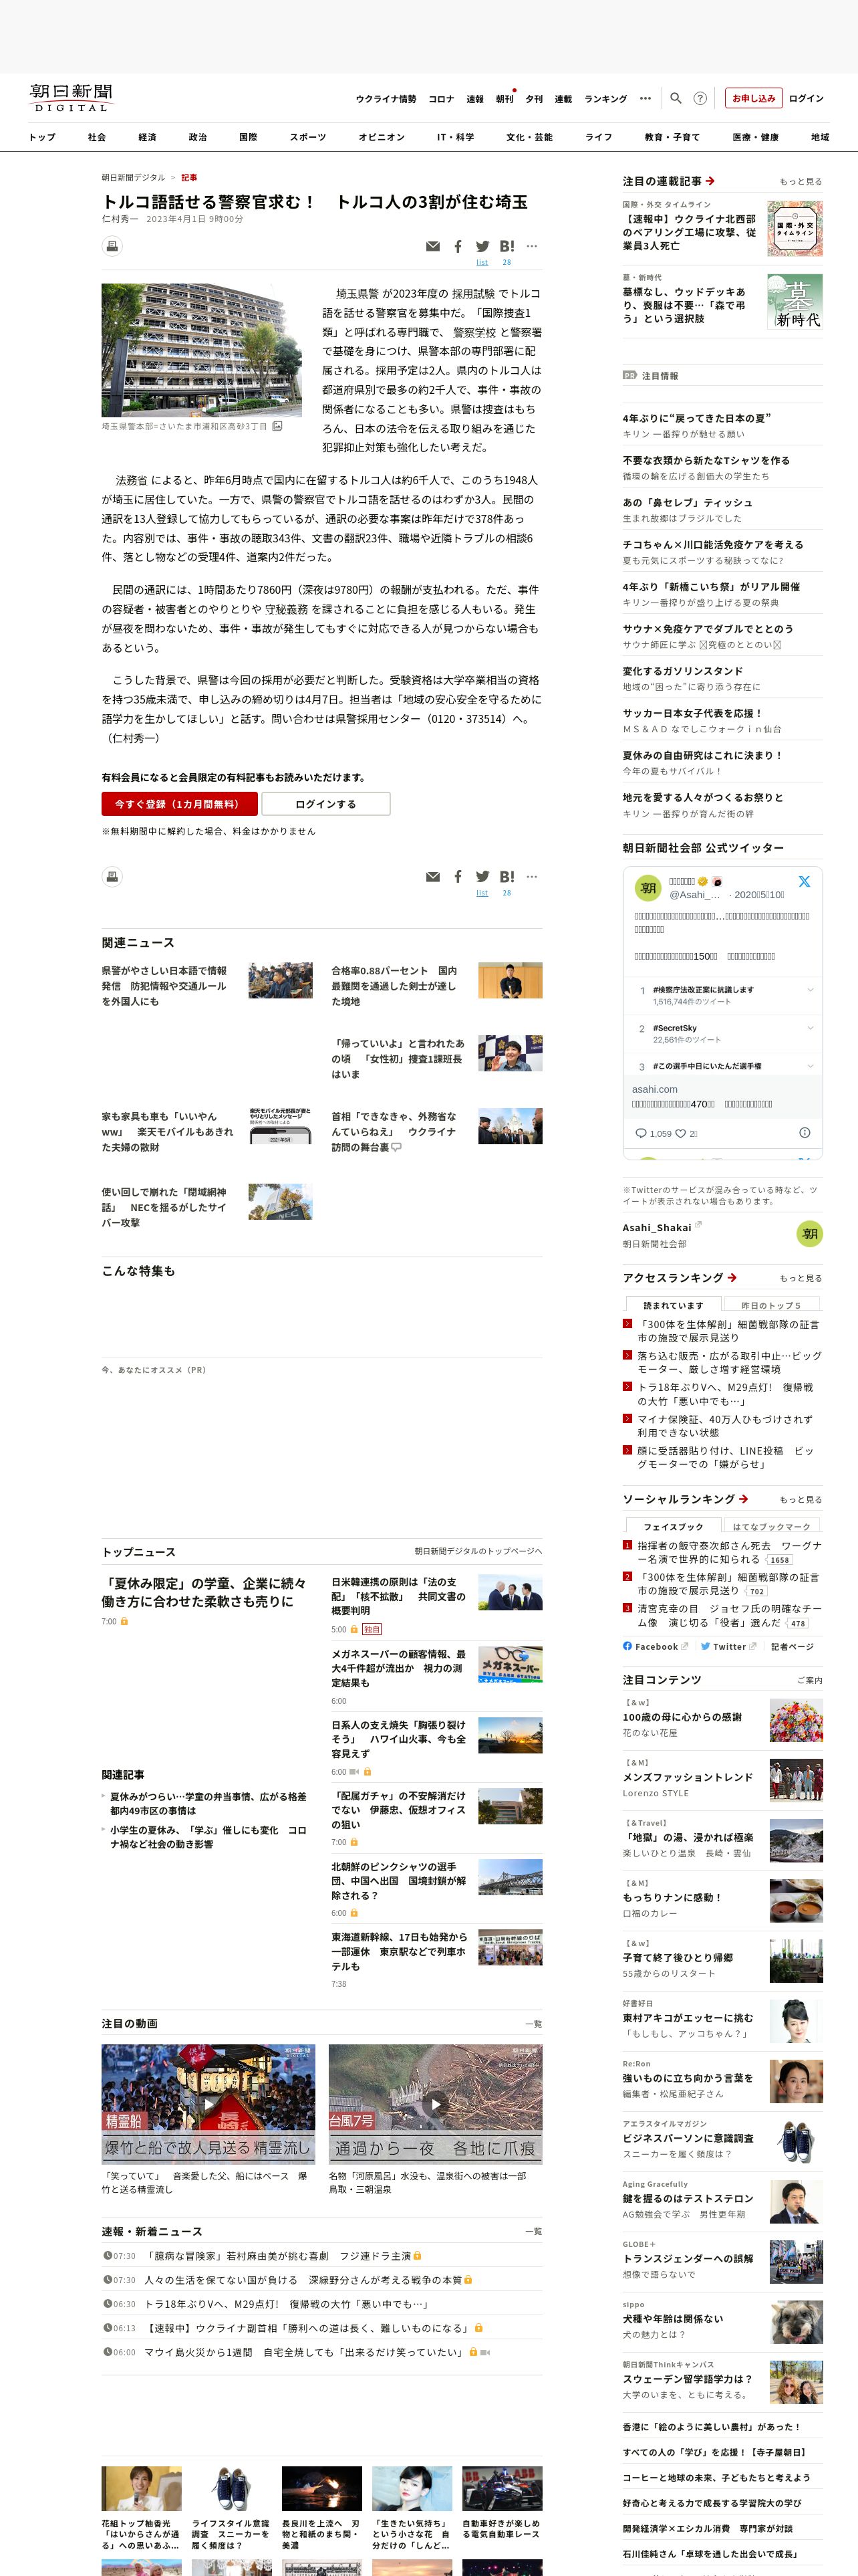Open 文化・芸能 navigation item
858x2576 pixels.
529,137
